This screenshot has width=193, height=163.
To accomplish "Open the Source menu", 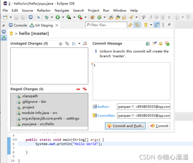I will pos(27,11).
